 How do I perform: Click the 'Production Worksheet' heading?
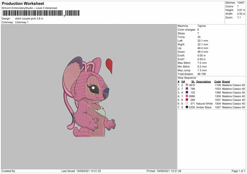pos(23,3)
